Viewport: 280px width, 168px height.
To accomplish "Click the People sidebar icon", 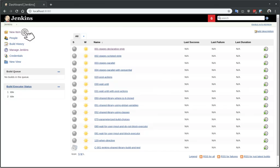I will pyautogui.click(x=6, y=38).
